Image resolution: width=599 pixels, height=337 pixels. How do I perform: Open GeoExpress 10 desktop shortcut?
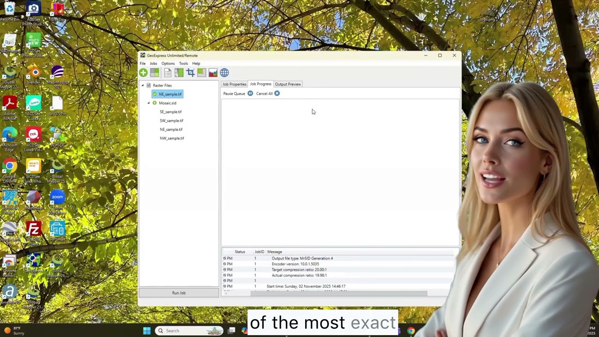(34, 265)
